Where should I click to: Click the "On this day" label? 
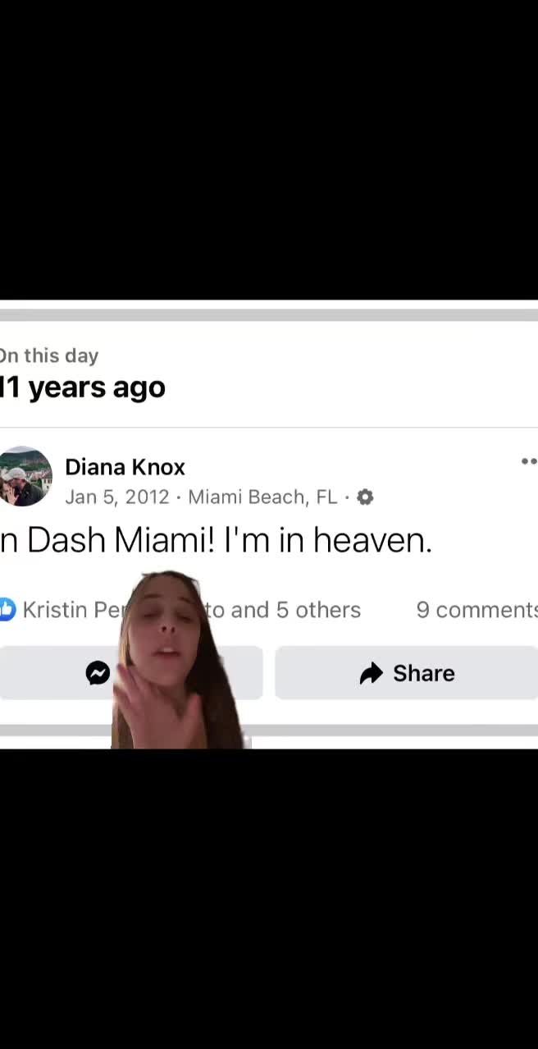tap(49, 355)
